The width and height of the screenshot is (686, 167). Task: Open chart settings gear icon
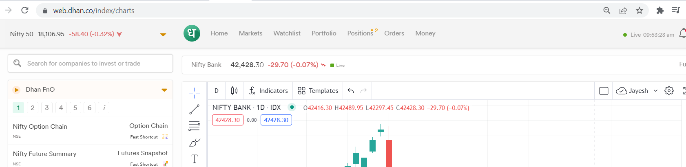click(x=669, y=90)
